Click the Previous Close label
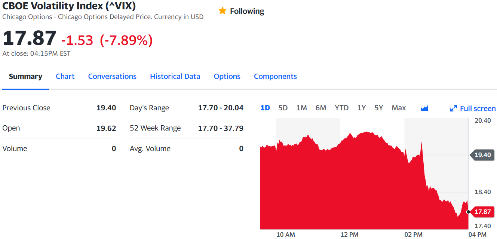This screenshot has height=239, width=497. coord(26,108)
